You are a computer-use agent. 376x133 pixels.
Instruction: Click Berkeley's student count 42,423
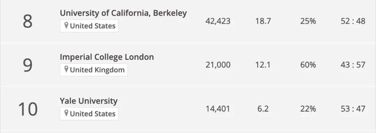point(218,21)
